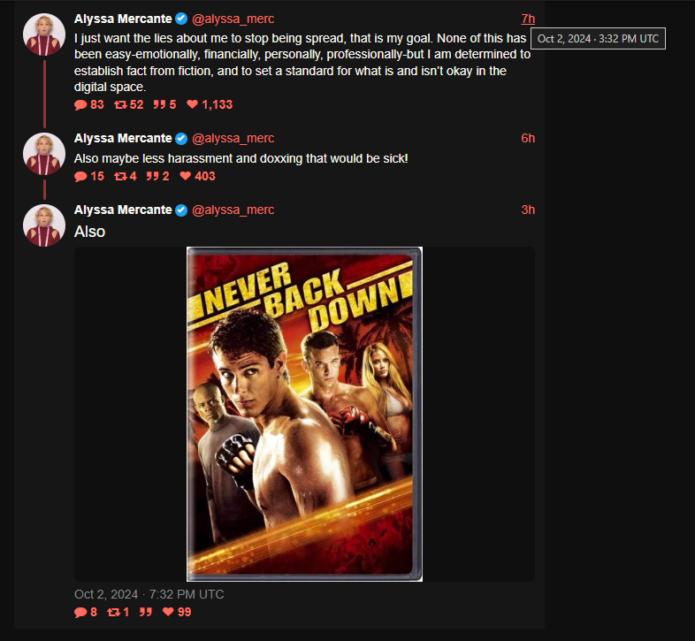The height and width of the screenshot is (641, 695).
Task: Open the 3h timestamp link
Action: coord(528,210)
